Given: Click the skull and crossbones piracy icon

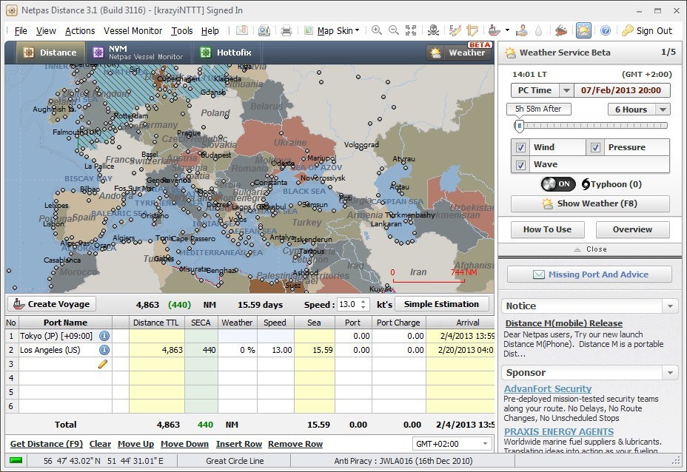Looking at the screenshot, I should coord(433,30).
